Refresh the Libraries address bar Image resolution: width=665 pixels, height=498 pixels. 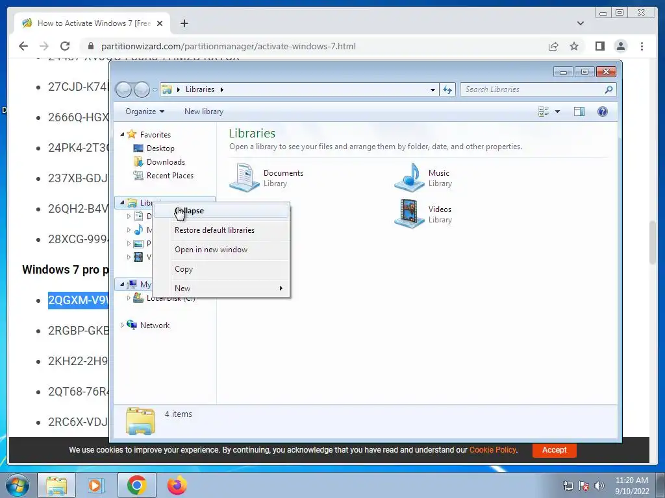(x=447, y=89)
